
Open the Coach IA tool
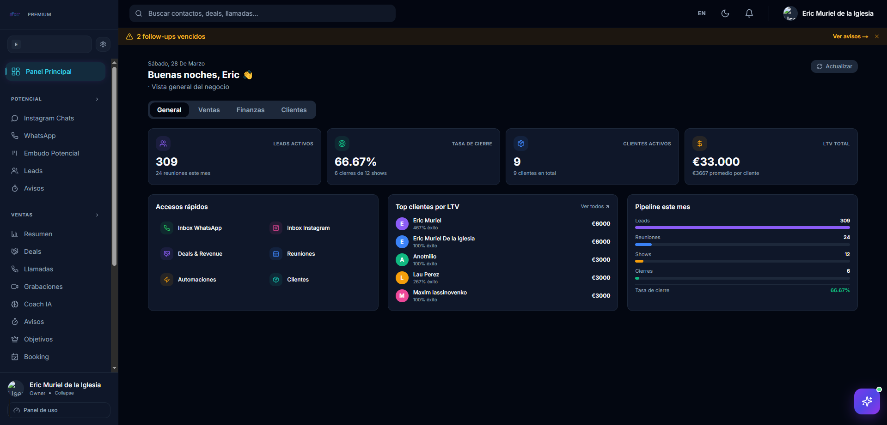pos(37,304)
